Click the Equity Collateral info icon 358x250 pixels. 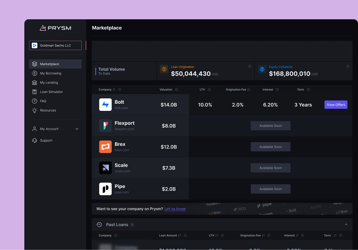(348, 66)
